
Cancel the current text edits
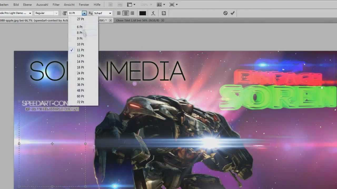(225, 13)
